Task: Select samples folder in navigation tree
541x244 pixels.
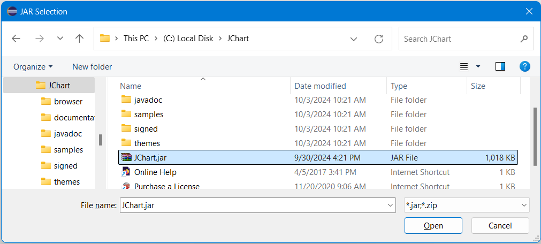Action: 62,150
